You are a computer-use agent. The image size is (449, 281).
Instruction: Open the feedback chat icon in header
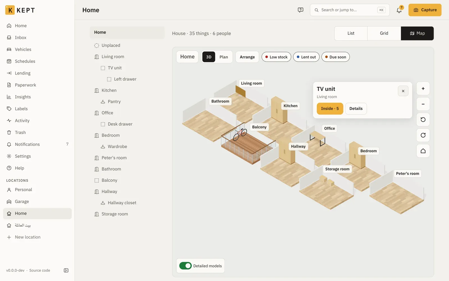pyautogui.click(x=301, y=10)
